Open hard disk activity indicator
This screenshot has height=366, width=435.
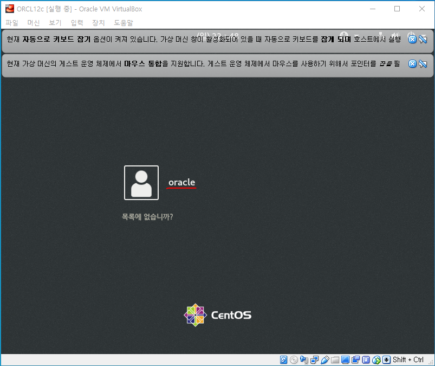point(283,360)
